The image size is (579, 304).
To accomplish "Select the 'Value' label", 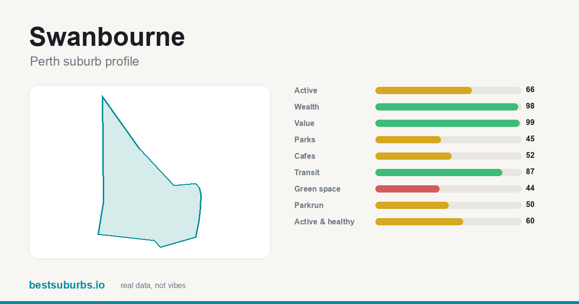I will tap(304, 123).
